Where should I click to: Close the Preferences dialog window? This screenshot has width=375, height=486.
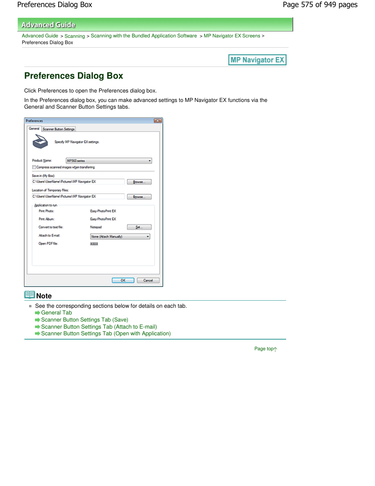pos(158,121)
